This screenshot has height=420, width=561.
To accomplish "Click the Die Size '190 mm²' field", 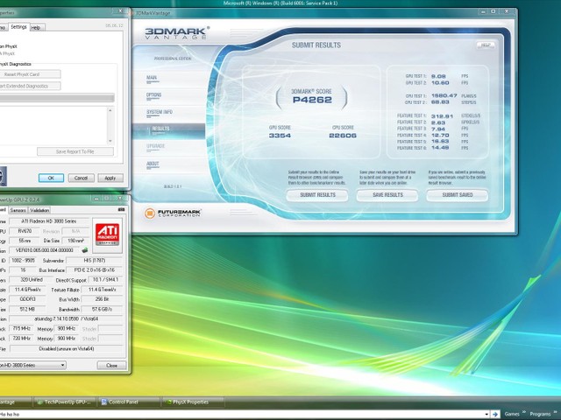I will [x=76, y=241].
